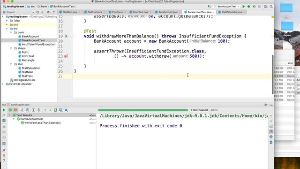Click the Build project icon beside run configuration
This screenshot has height=169, width=300.
[209, 7]
